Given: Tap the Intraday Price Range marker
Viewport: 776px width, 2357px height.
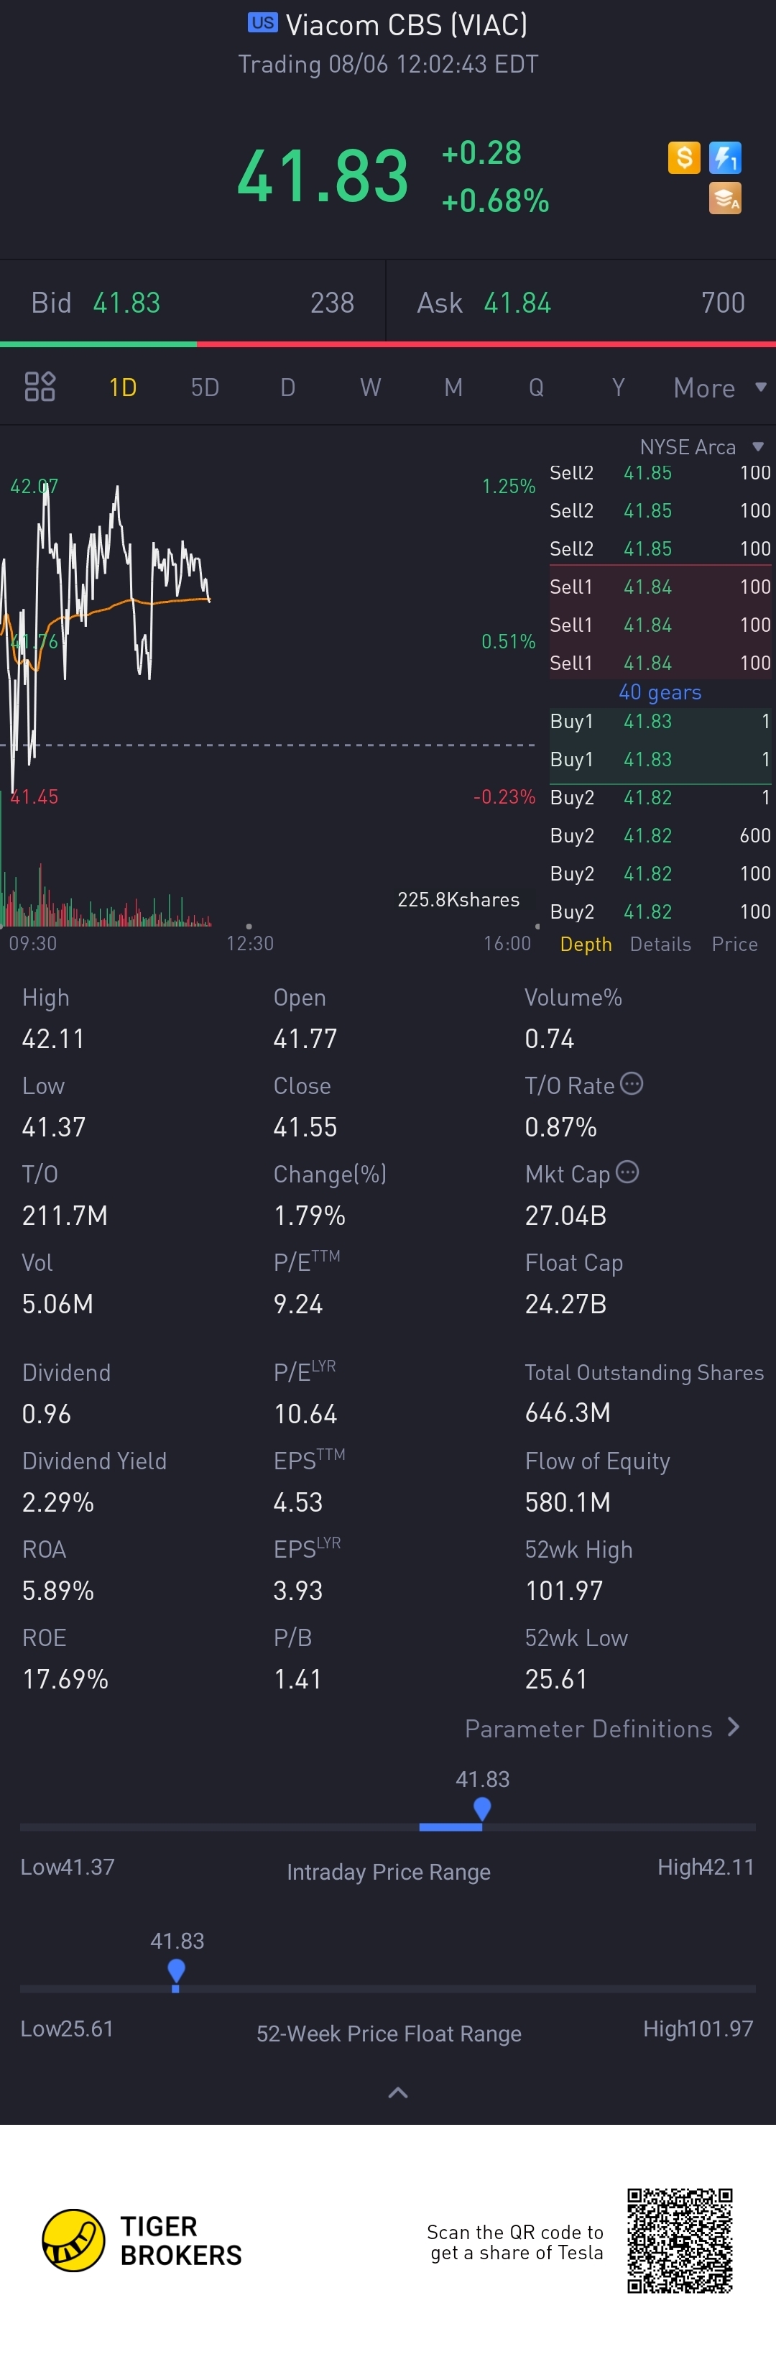Looking at the screenshot, I should click(482, 1809).
